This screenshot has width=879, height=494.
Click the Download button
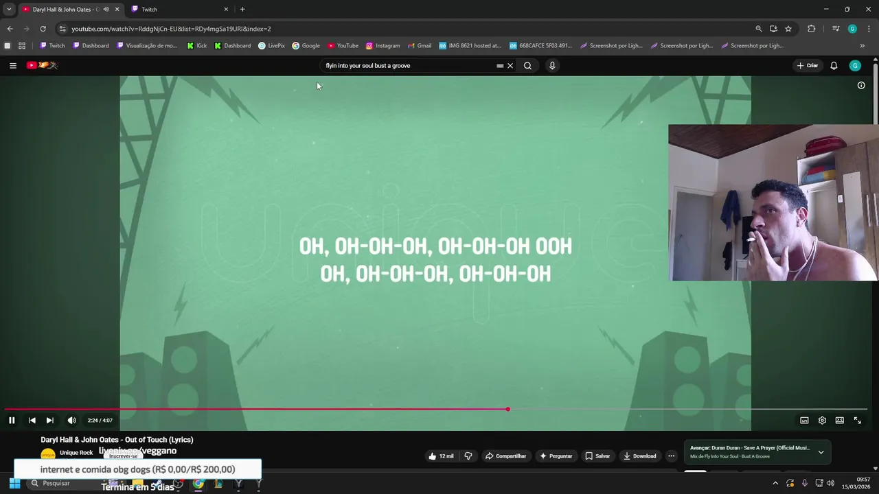[x=640, y=456]
